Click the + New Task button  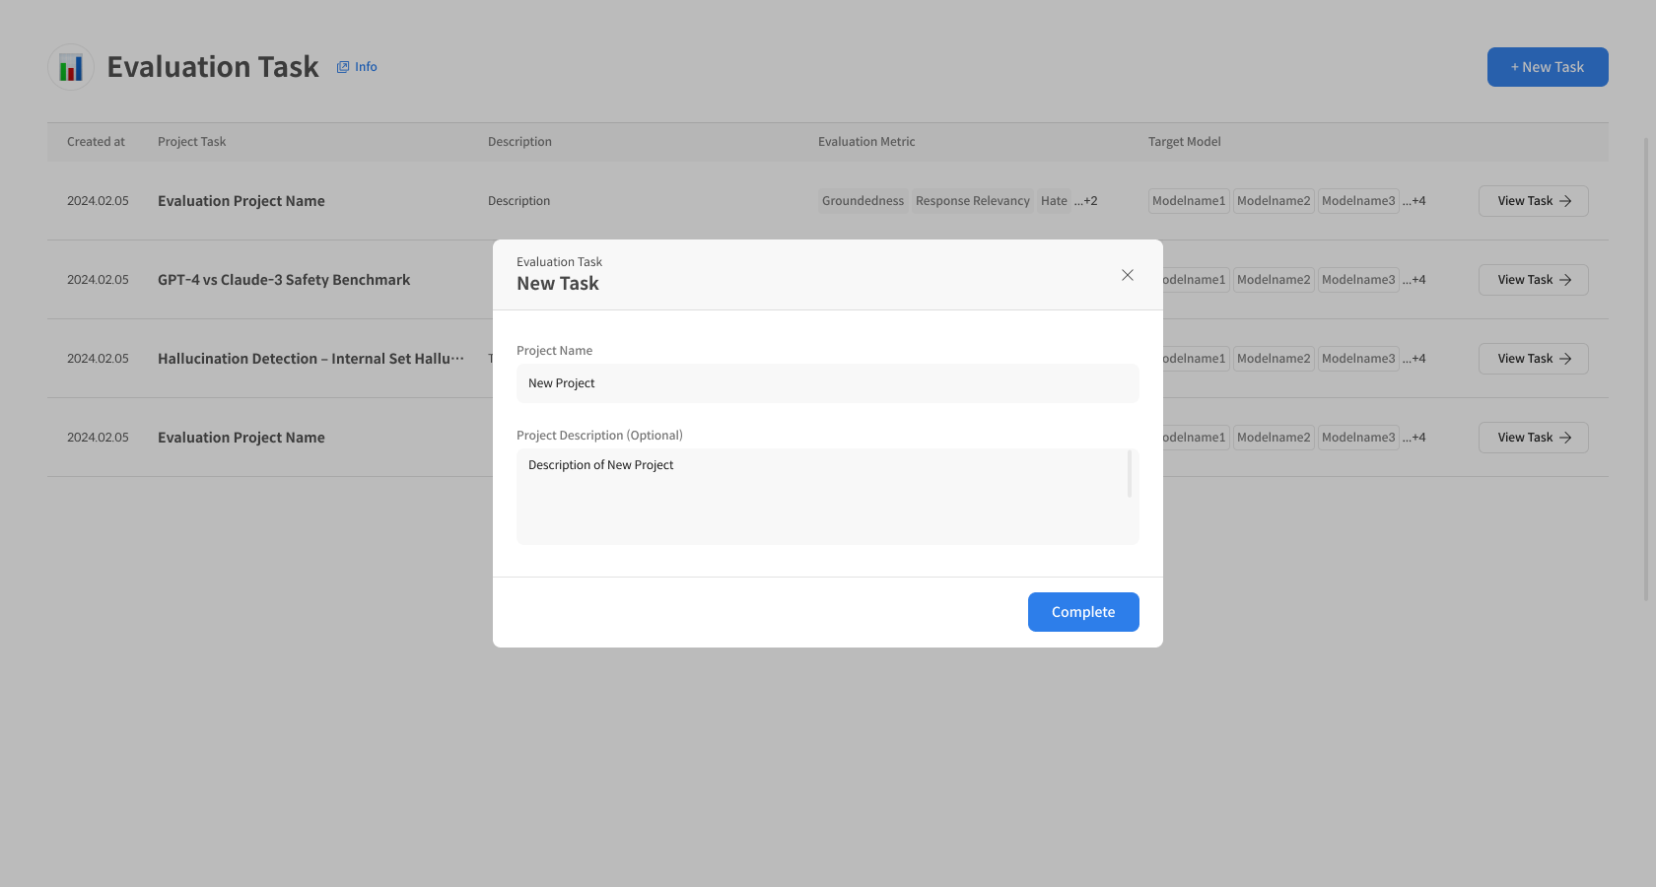pyautogui.click(x=1547, y=67)
